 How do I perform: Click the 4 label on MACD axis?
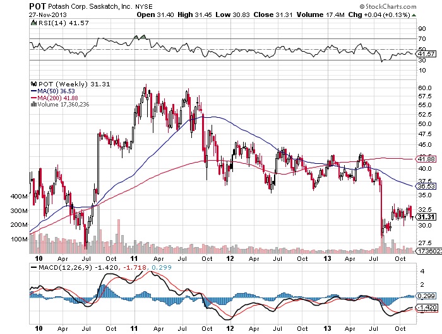pyautogui.click(x=422, y=272)
